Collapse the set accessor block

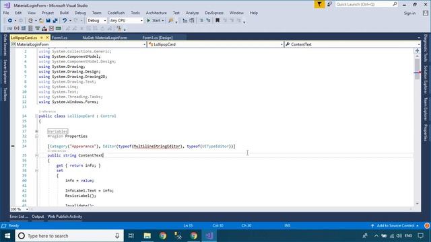tap(36, 170)
